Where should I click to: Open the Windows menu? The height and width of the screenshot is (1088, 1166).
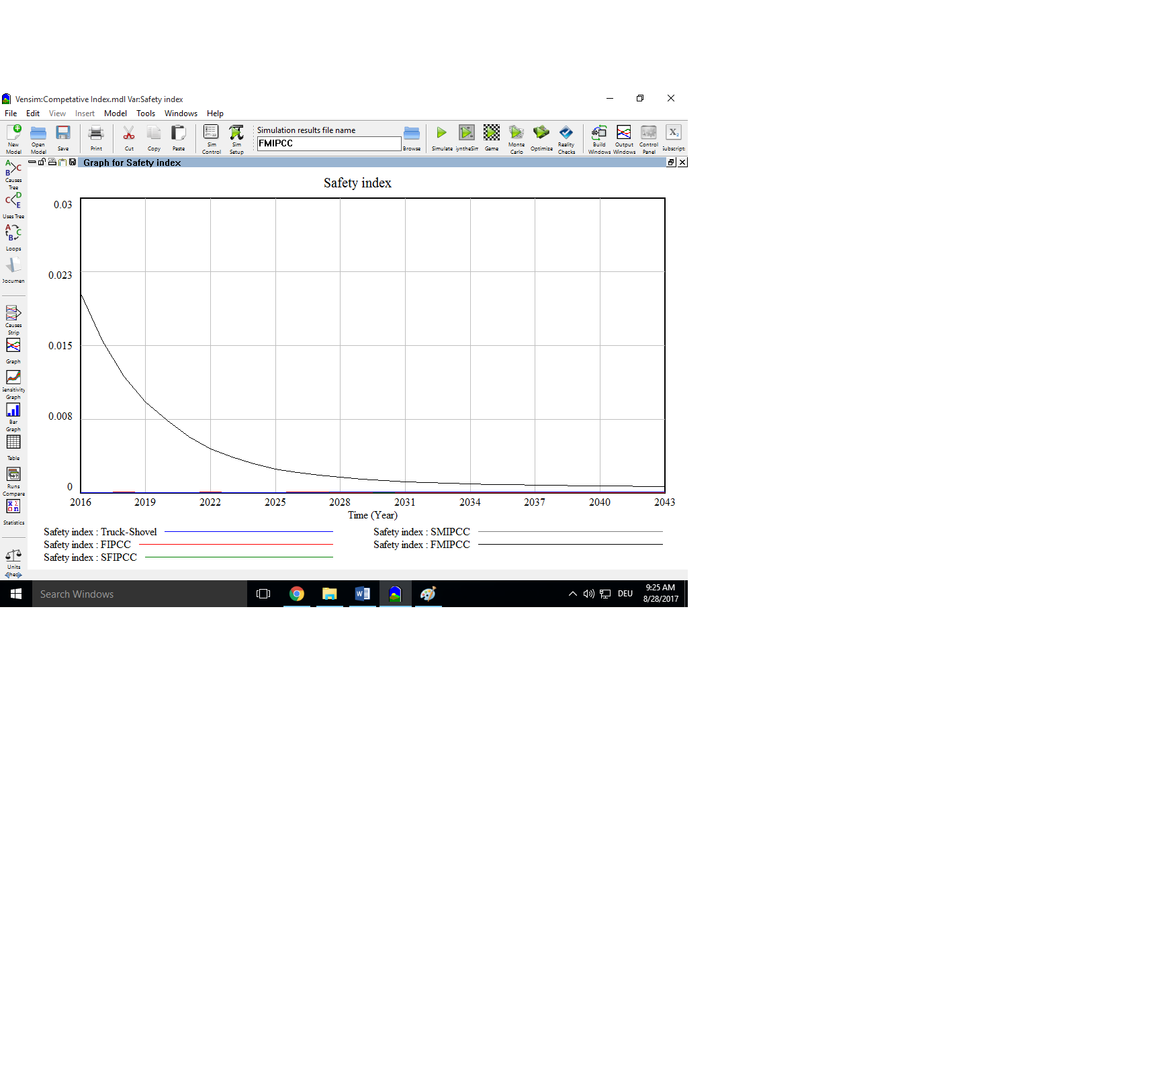(x=181, y=114)
